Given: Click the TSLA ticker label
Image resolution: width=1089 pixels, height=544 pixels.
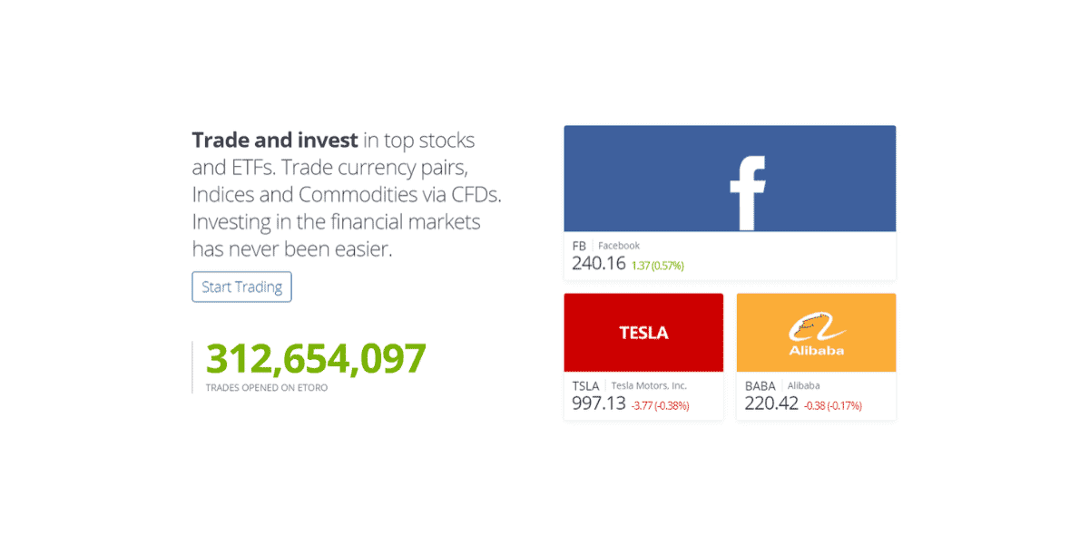Looking at the screenshot, I should click(585, 385).
